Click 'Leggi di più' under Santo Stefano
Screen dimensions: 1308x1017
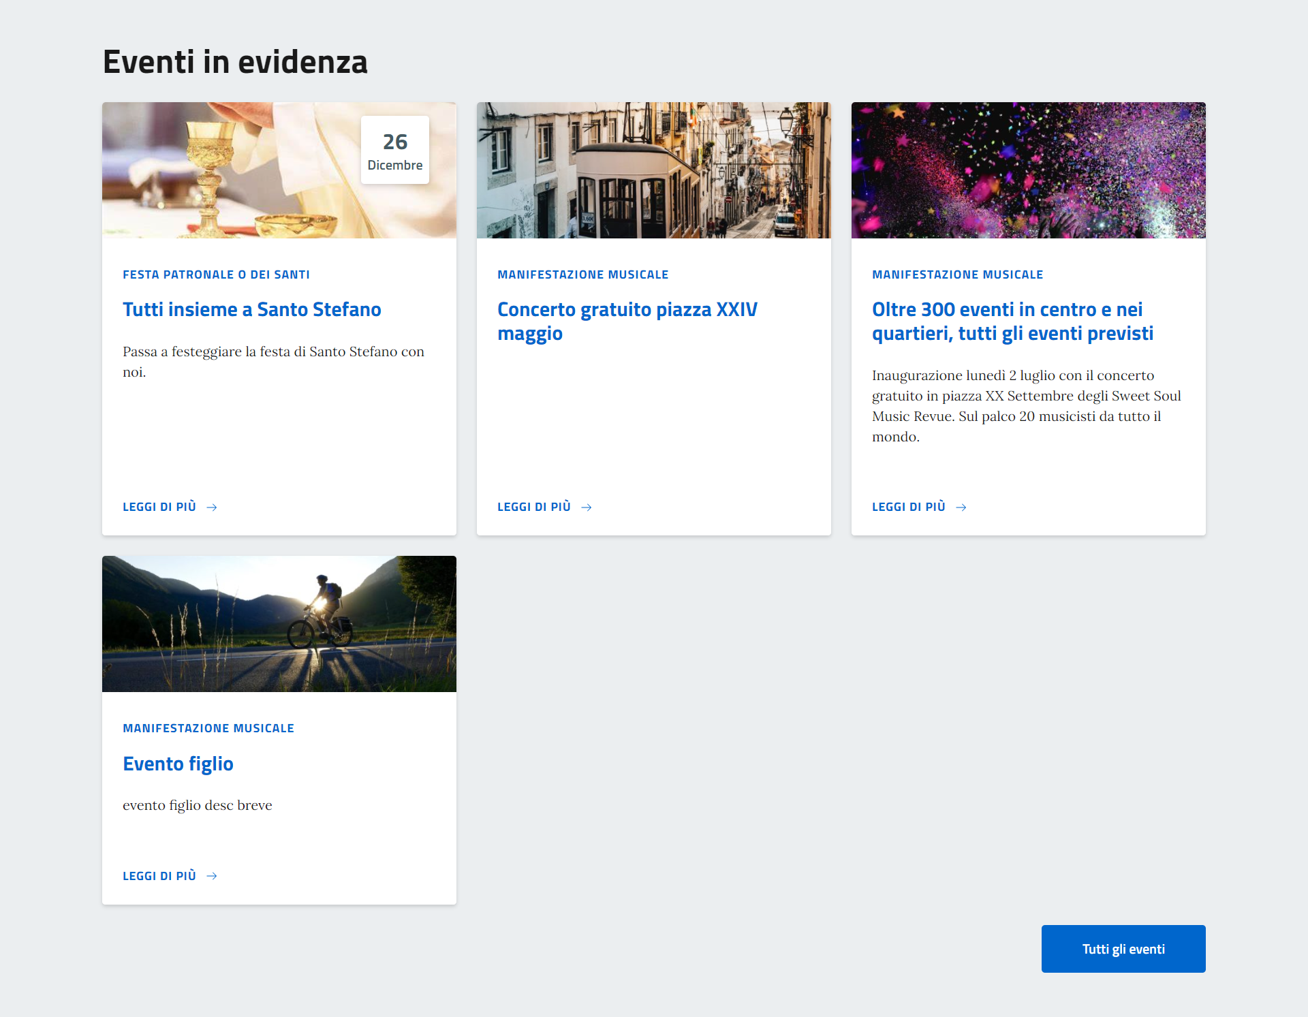coord(159,507)
